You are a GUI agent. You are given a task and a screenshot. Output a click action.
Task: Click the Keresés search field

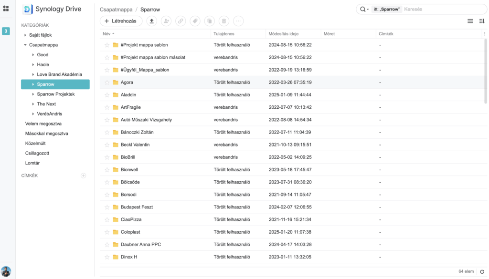[x=442, y=9]
